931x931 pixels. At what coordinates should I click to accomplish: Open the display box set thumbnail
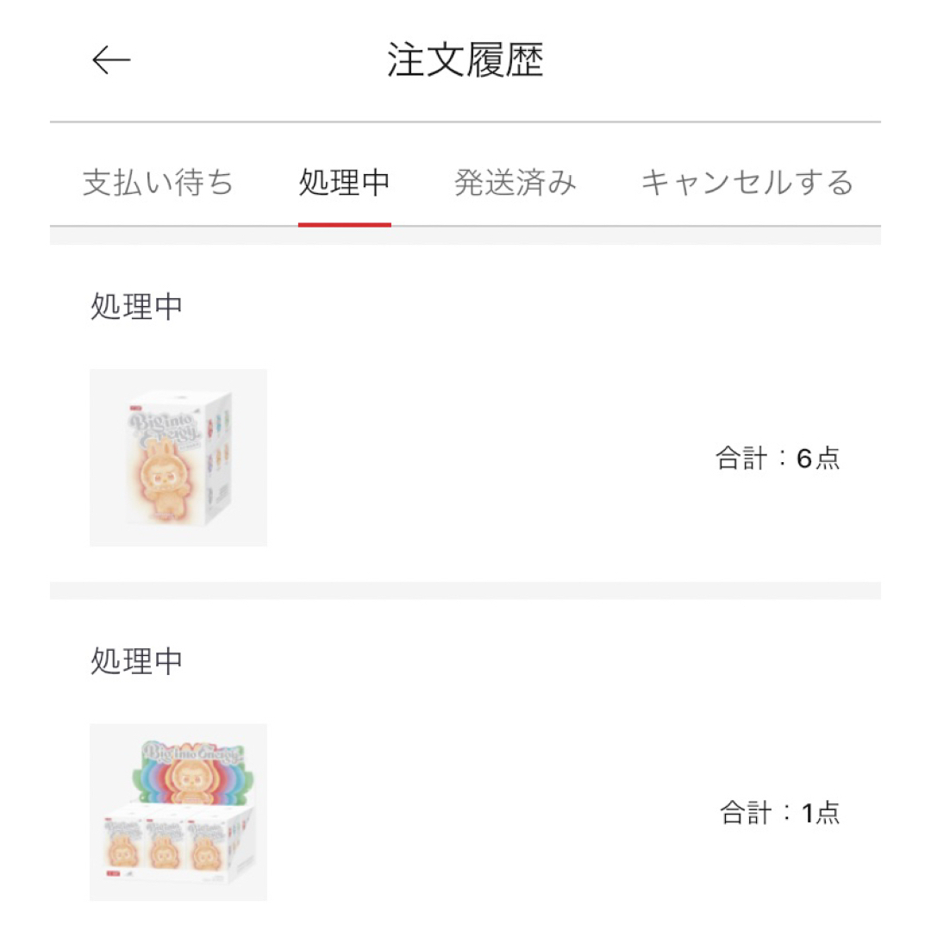tap(178, 812)
